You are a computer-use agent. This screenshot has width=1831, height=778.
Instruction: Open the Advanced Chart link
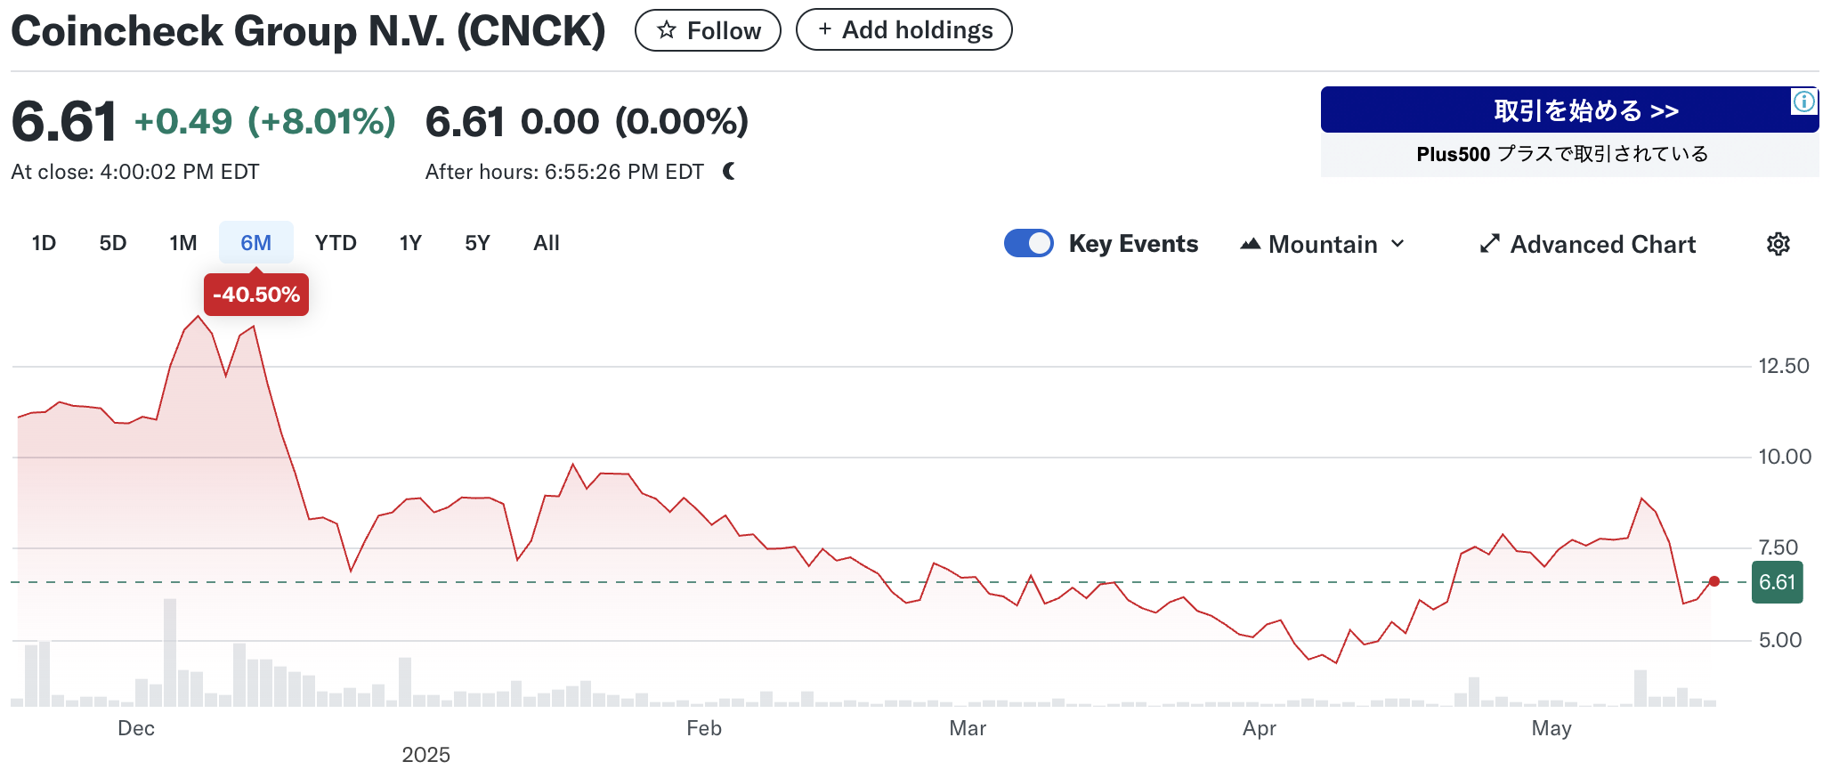[x=1588, y=244]
